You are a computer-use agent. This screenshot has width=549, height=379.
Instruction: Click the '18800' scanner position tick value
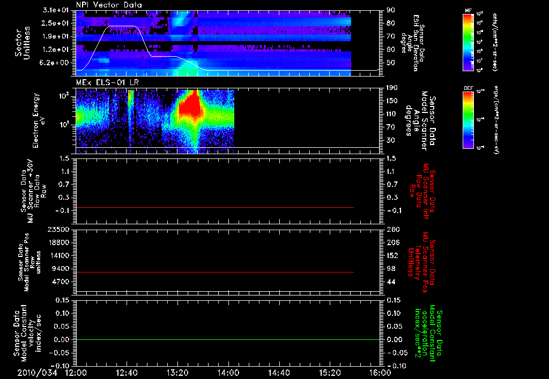58,242
